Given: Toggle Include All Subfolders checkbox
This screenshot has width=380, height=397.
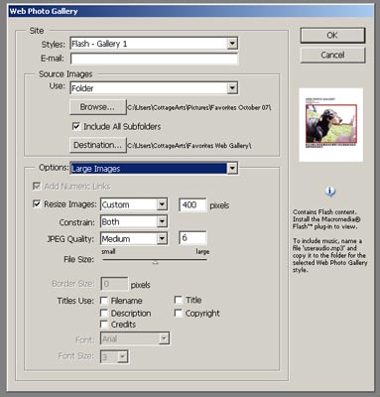Looking at the screenshot, I should [x=76, y=126].
